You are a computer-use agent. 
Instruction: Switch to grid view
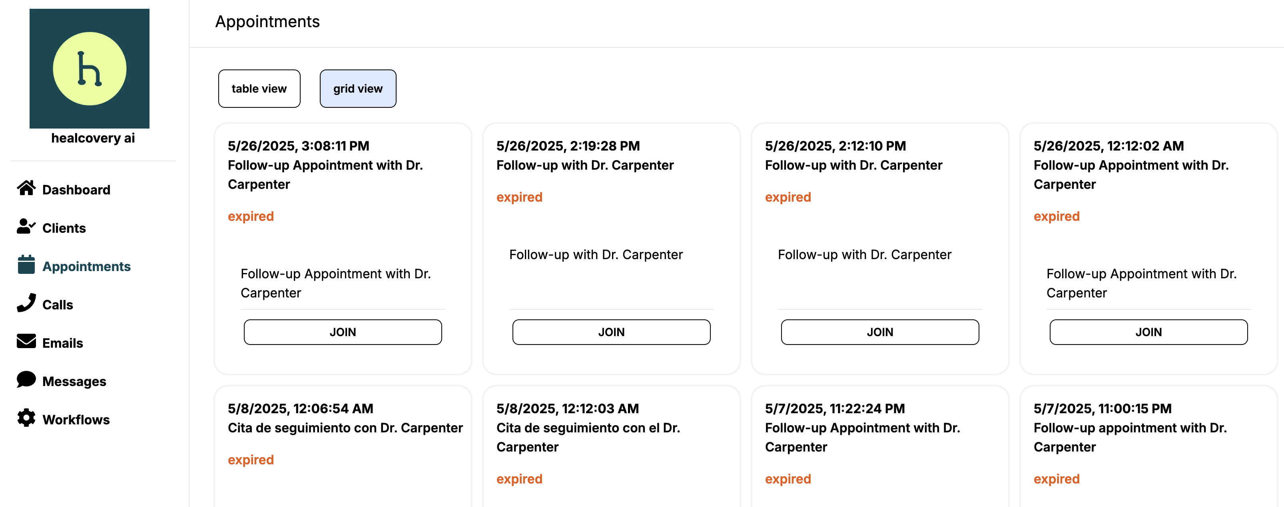(358, 89)
